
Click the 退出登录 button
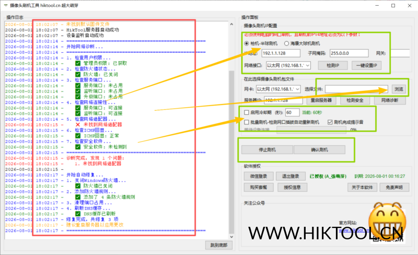pos(291,176)
